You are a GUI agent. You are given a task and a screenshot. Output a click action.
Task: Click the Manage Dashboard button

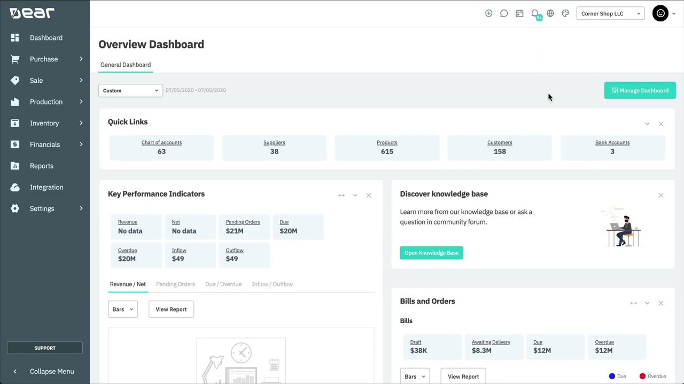tap(640, 91)
